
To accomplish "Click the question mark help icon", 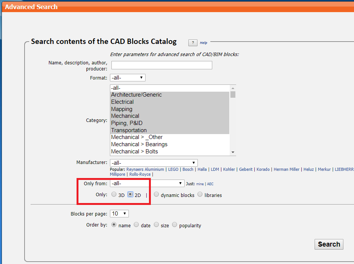I will pyautogui.click(x=193, y=43).
